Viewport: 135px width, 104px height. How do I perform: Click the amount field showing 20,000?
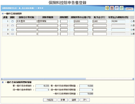click(81, 21)
